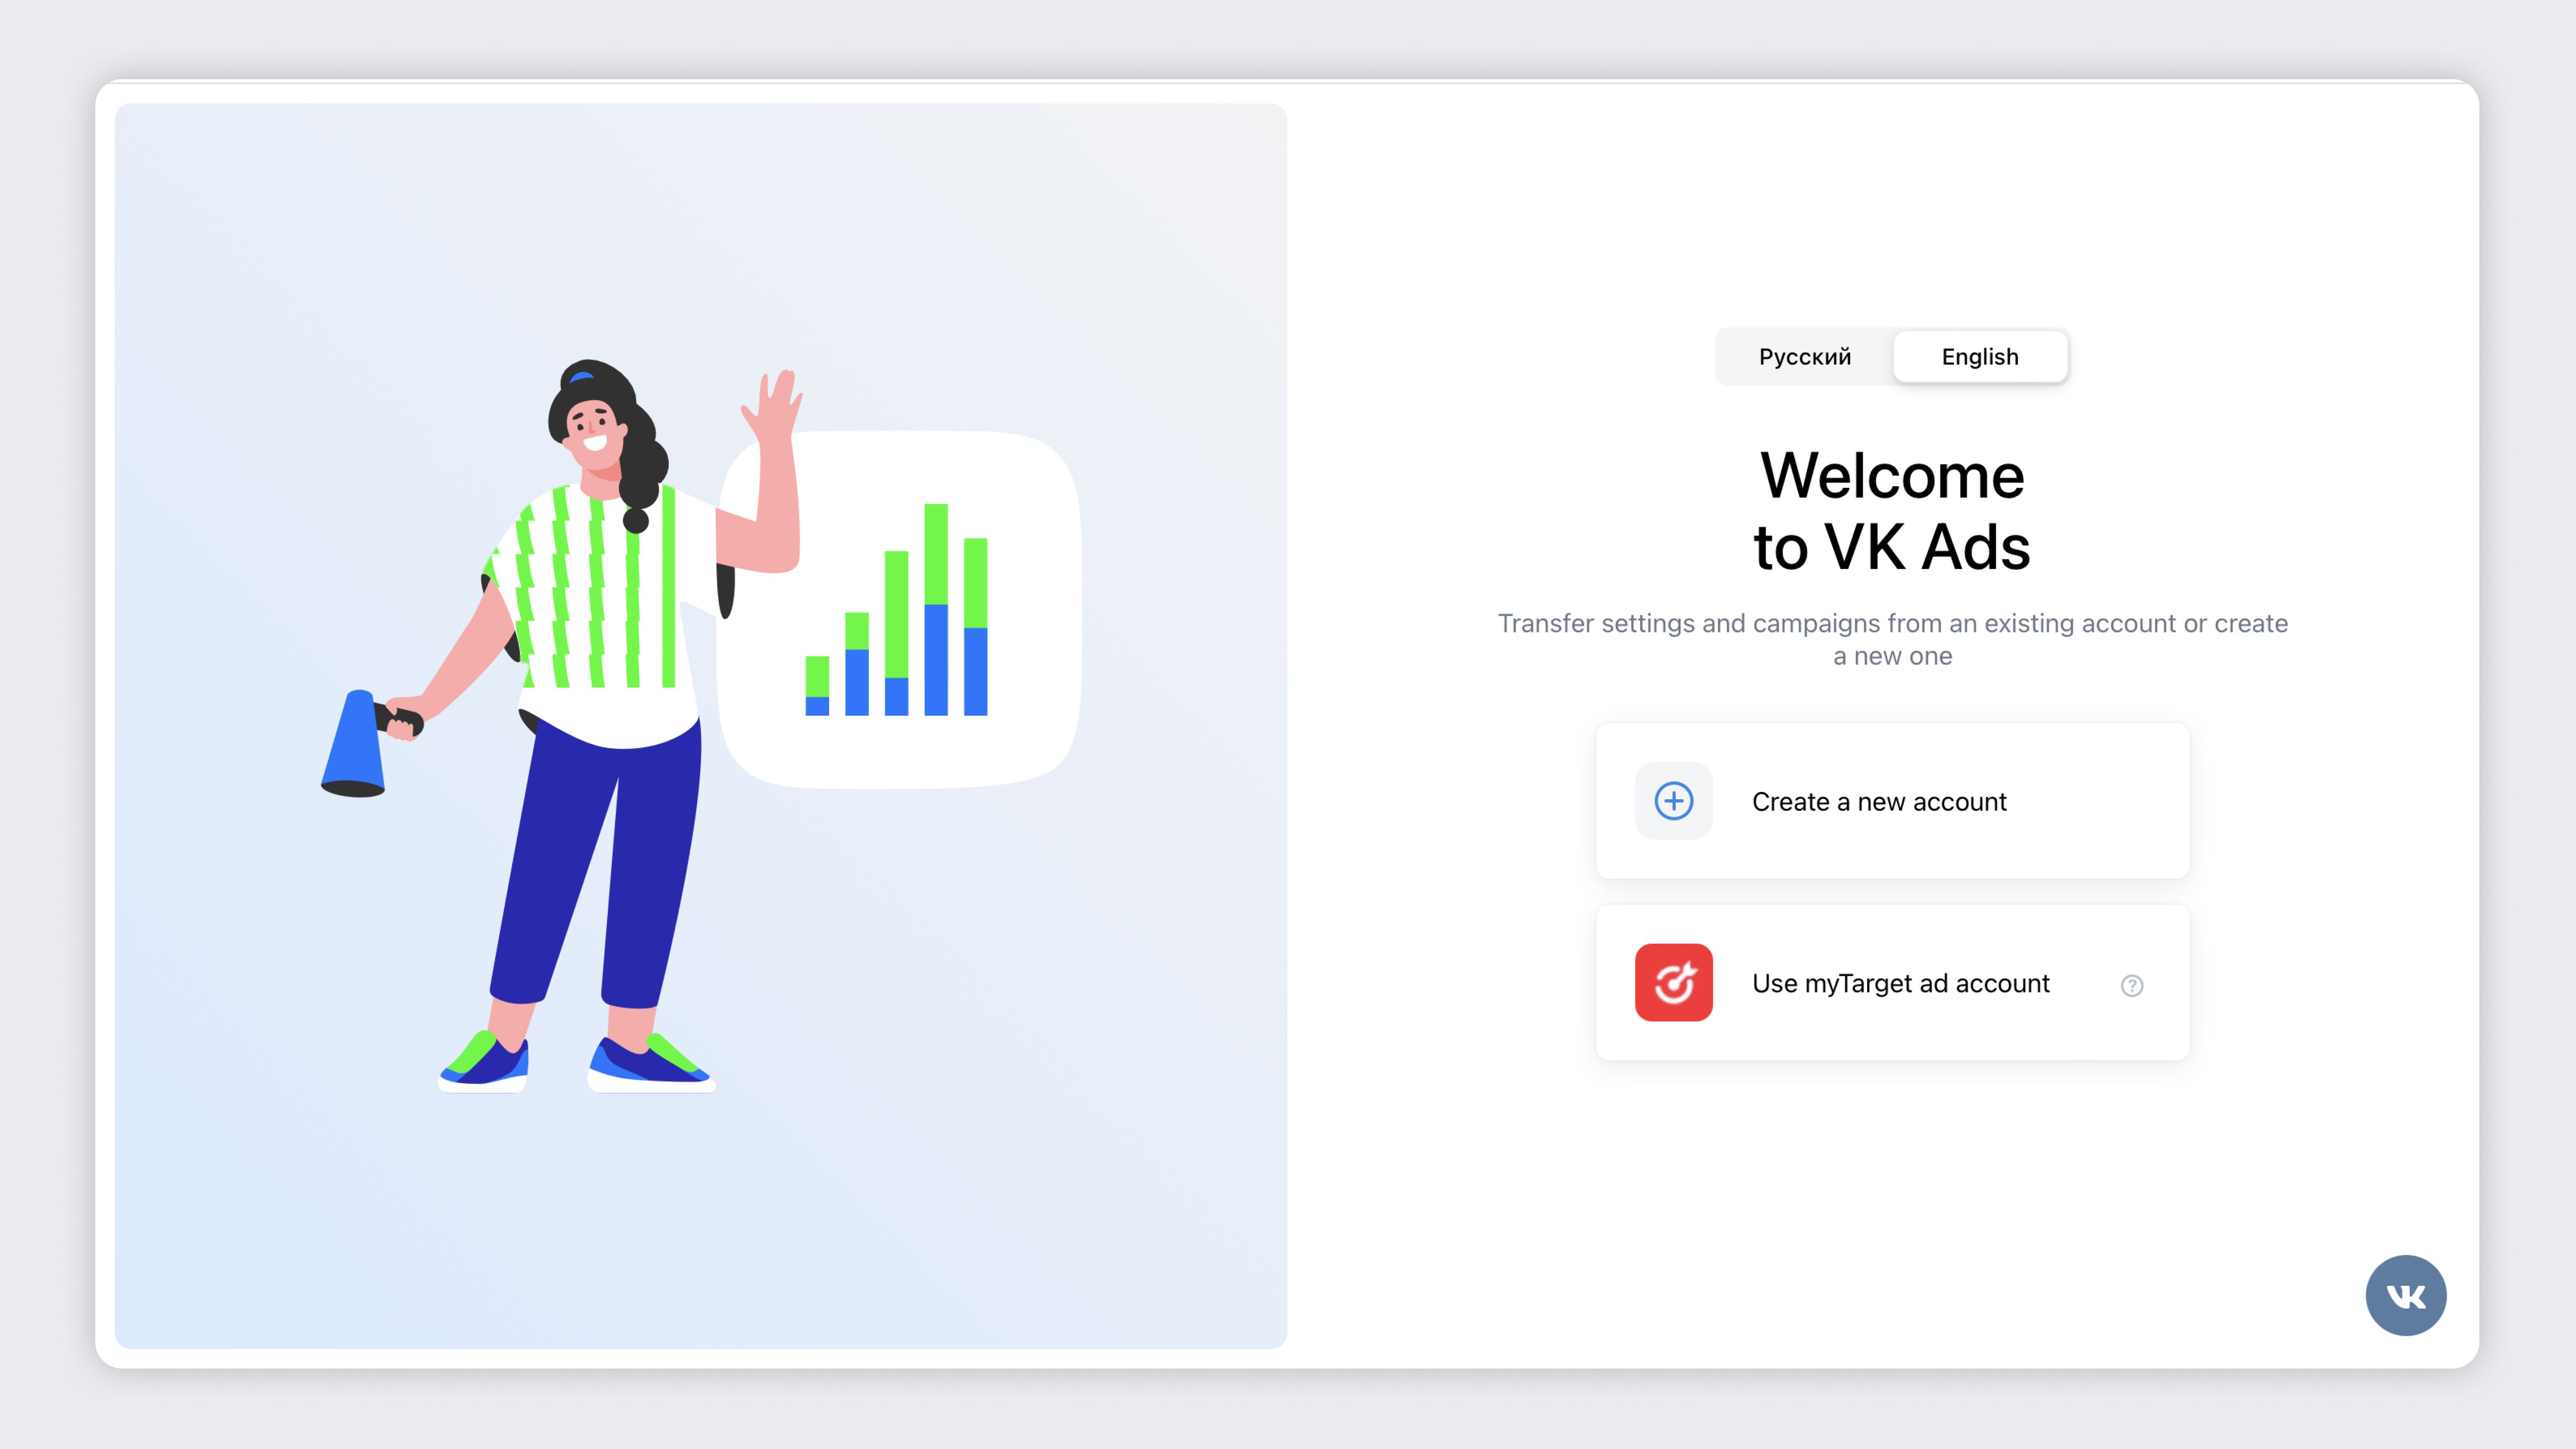
Task: Click the bar chart illustration card
Action: point(900,610)
